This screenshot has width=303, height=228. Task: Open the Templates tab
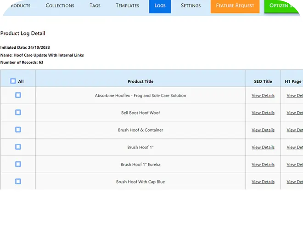click(x=127, y=6)
